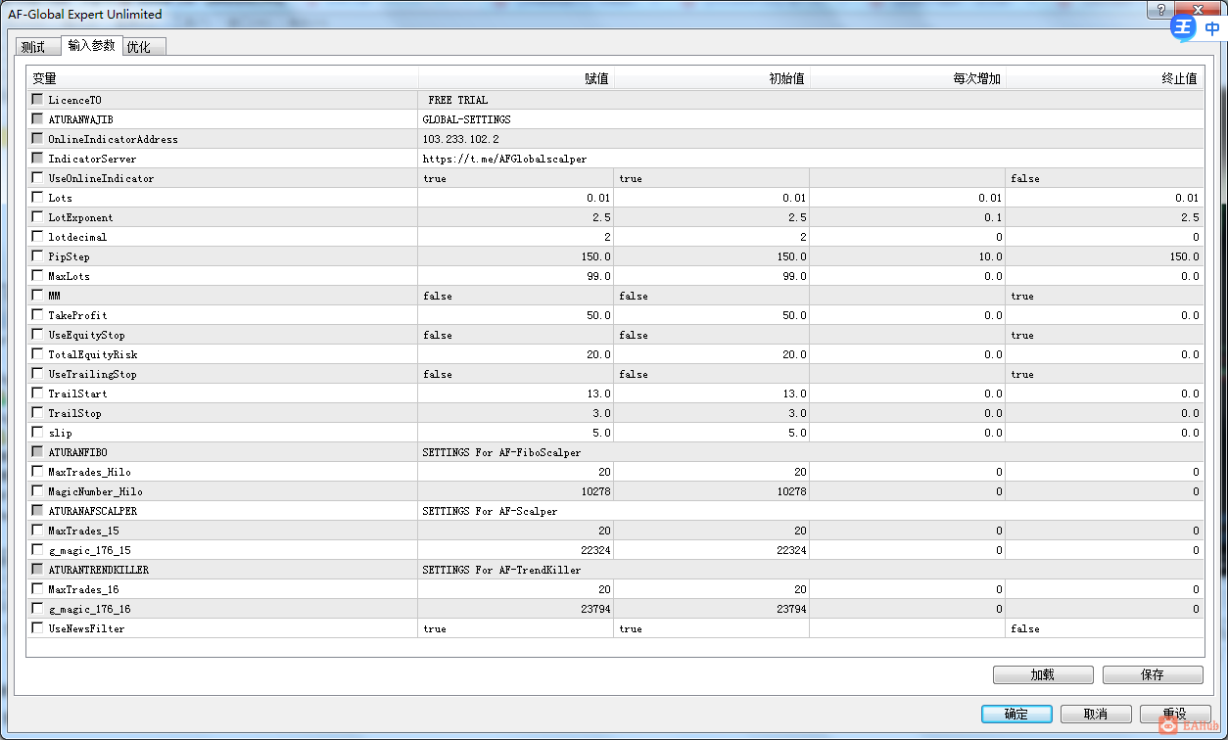Click the 初始值 column header
The image size is (1228, 740).
click(x=712, y=79)
